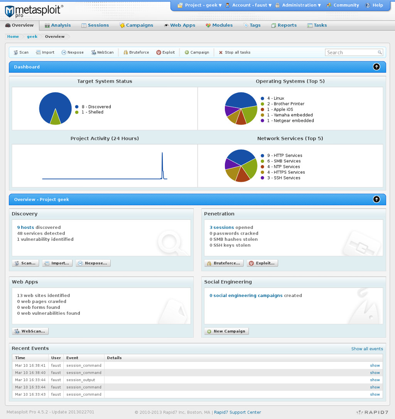Open the Modules tab
The width and height of the screenshot is (395, 419).
(219, 26)
